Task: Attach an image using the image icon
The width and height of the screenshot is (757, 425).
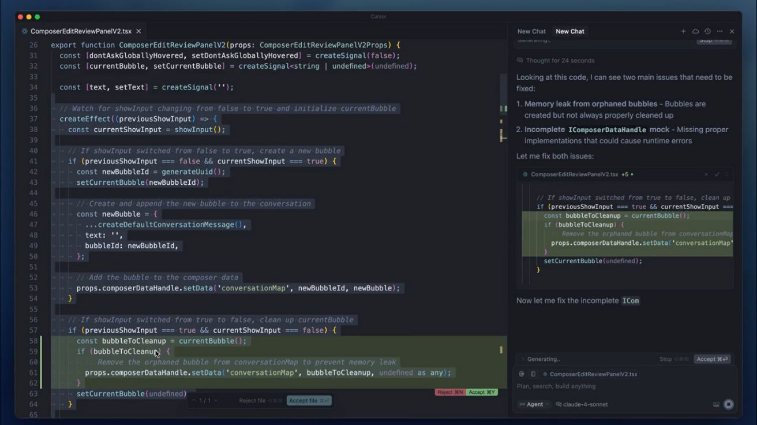Action: [x=716, y=405]
